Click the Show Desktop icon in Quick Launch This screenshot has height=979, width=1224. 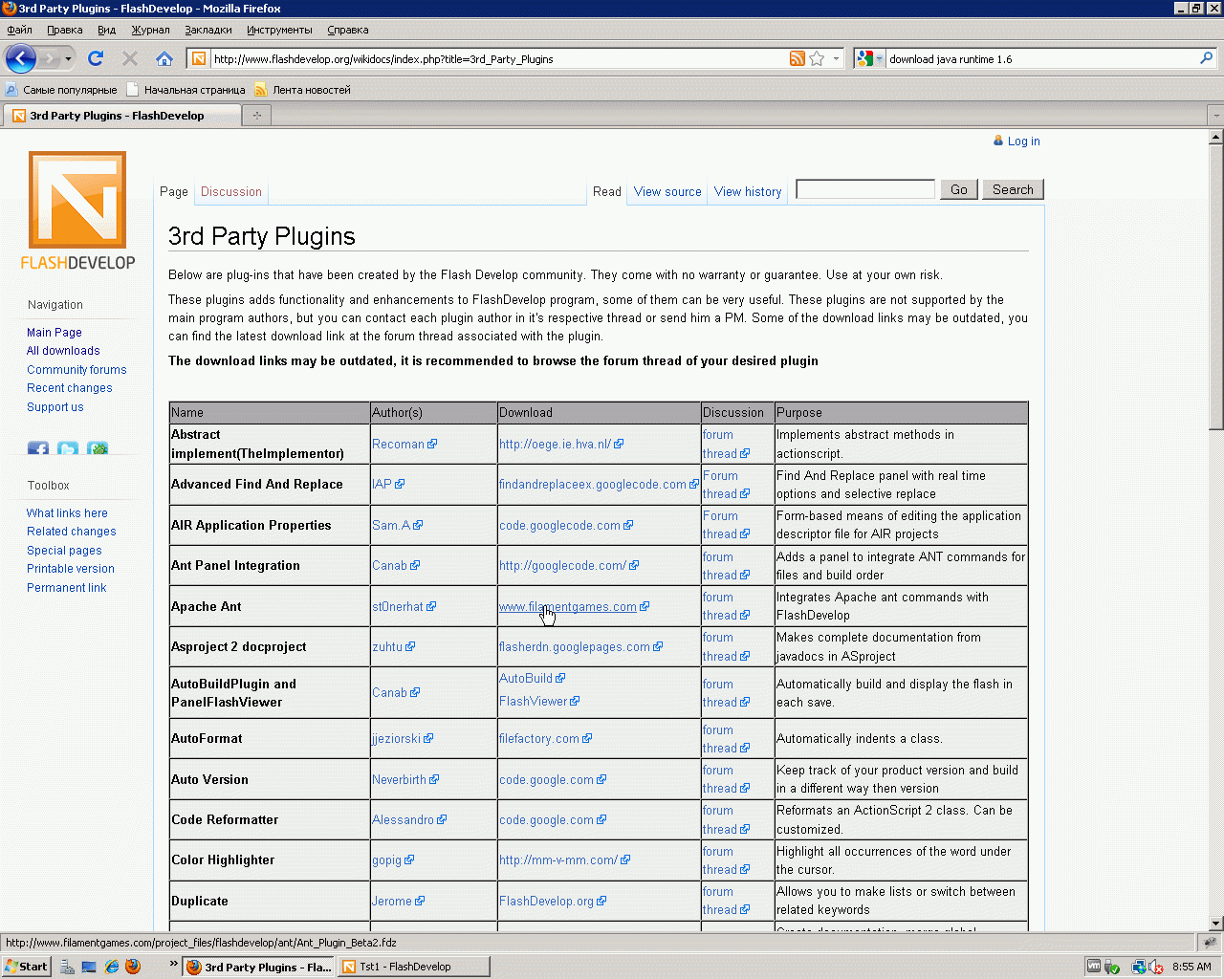[89, 967]
